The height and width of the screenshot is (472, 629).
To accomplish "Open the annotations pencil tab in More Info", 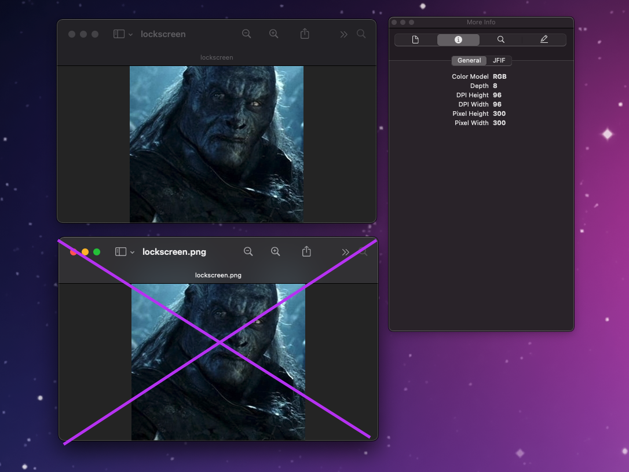I will coord(544,40).
